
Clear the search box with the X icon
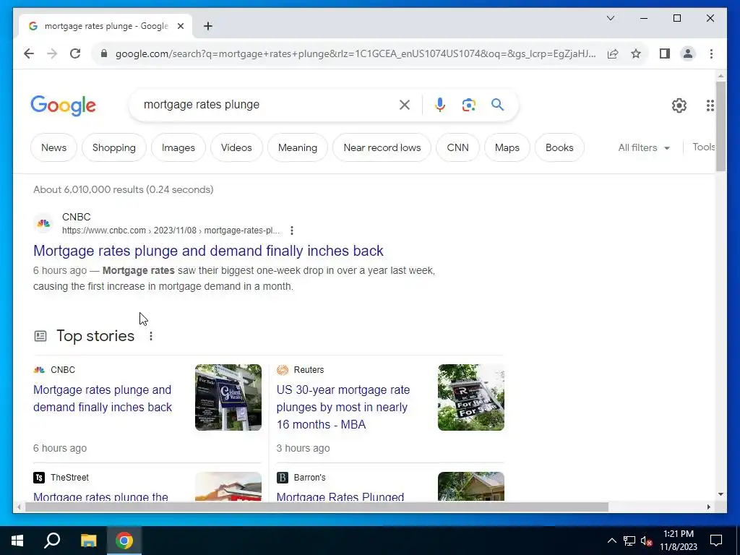(x=405, y=105)
